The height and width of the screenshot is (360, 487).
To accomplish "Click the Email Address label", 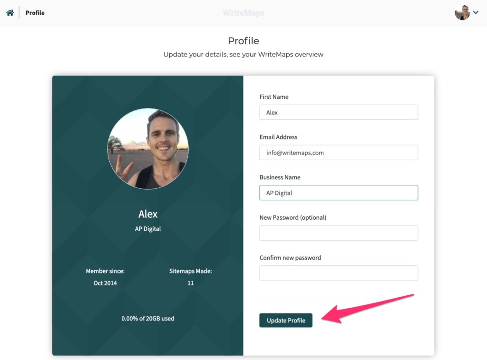I will (278, 137).
